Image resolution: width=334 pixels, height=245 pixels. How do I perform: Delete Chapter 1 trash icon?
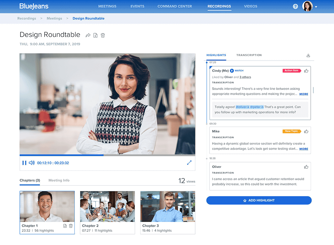(x=71, y=226)
